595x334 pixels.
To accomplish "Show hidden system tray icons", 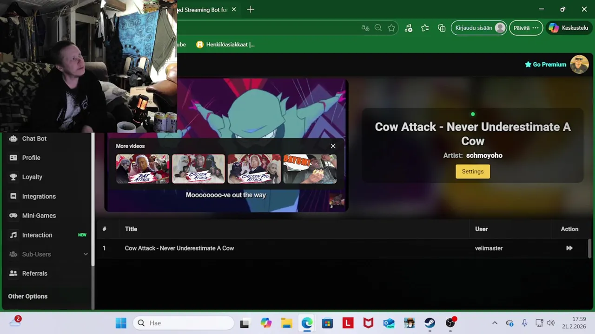I will (x=495, y=323).
